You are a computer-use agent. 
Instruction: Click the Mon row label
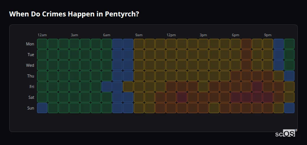click(30, 44)
